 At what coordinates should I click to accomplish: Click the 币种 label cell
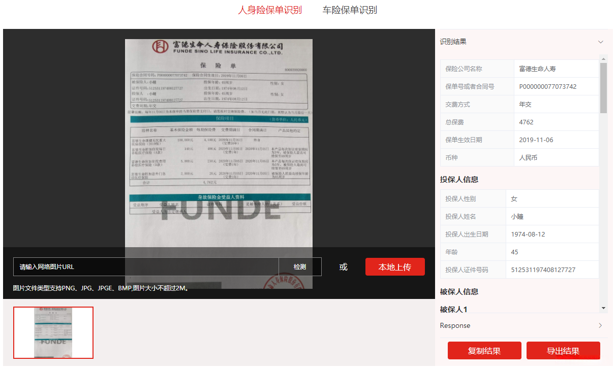click(x=477, y=157)
